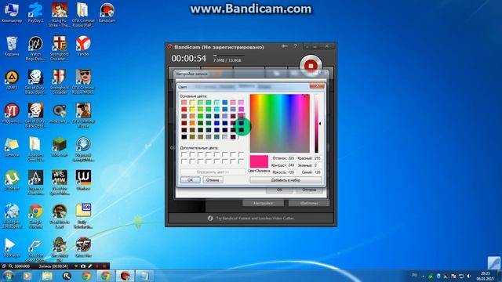Click the RU language indicator in tray
The height and width of the screenshot is (282, 502).
(x=415, y=275)
